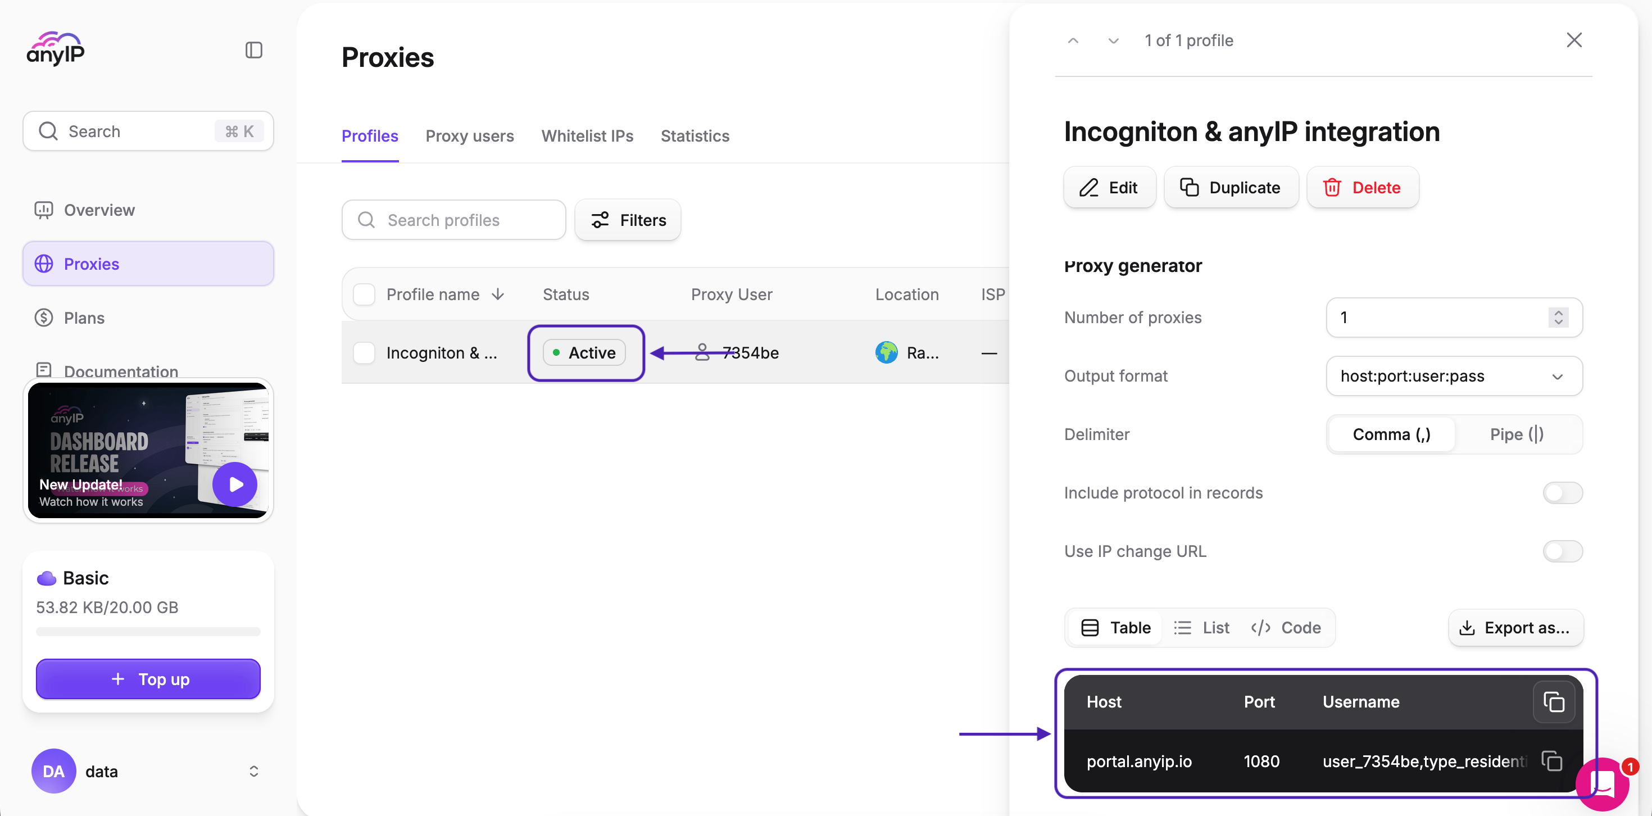The width and height of the screenshot is (1652, 816).
Task: Edit the Incogniton profile
Action: pos(1109,187)
